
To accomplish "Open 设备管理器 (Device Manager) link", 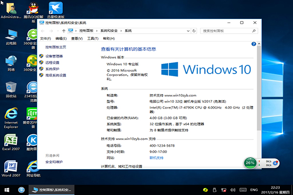I will click(x=54, y=57).
